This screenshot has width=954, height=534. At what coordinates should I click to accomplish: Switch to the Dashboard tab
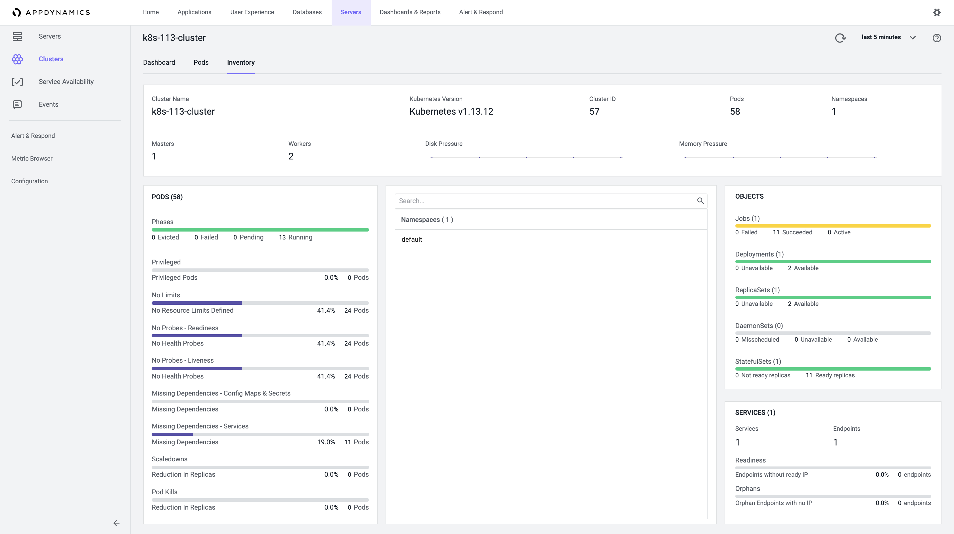point(159,62)
